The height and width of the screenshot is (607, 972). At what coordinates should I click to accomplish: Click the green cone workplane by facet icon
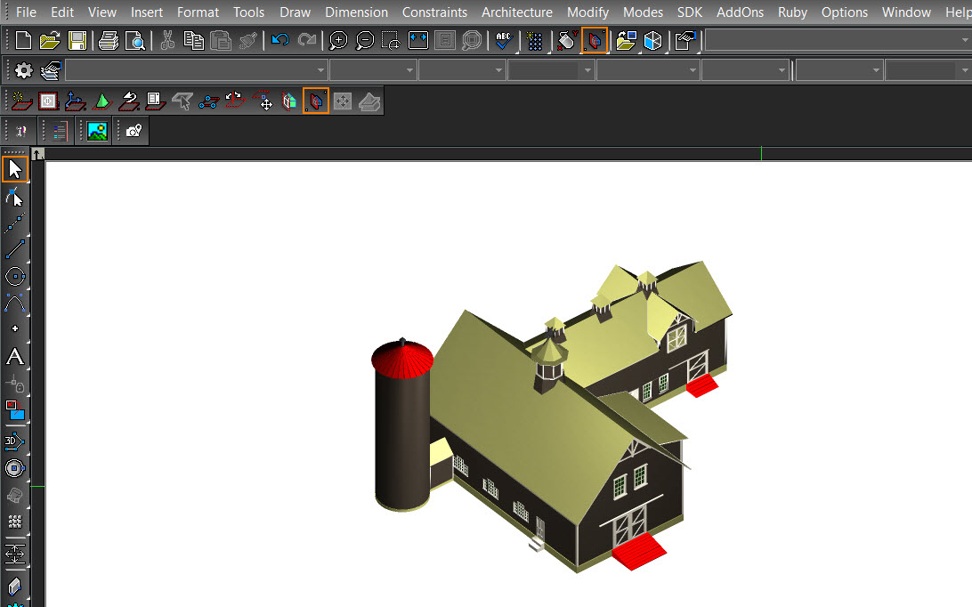(x=102, y=101)
